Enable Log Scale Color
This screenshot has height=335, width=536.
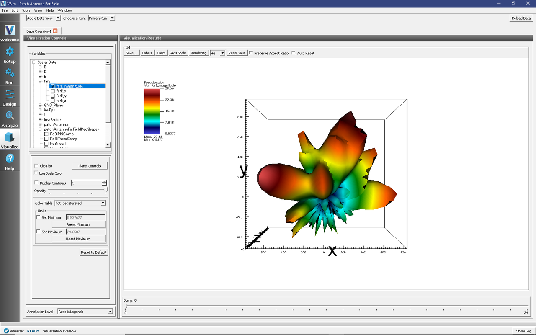[x=36, y=173]
